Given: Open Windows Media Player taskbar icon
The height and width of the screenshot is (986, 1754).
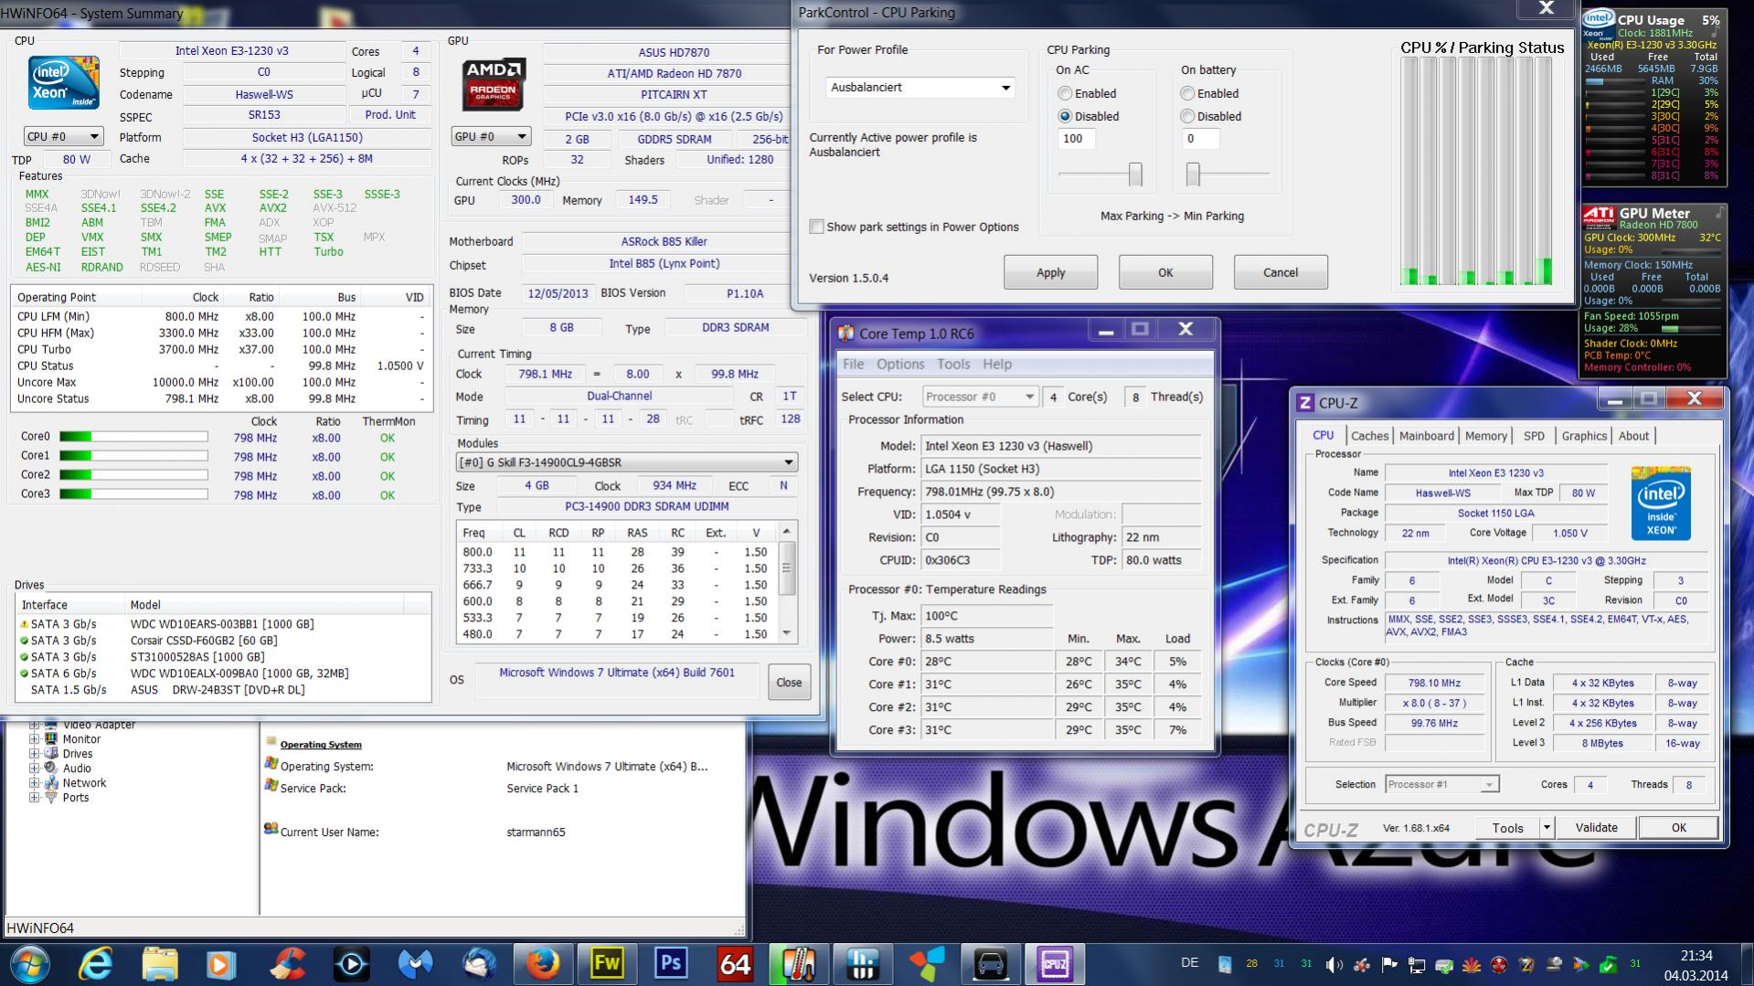Looking at the screenshot, I should click(223, 964).
